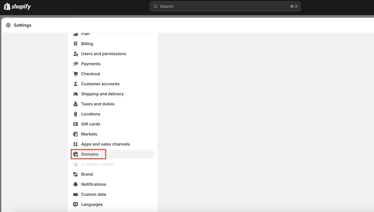374x212 pixels.
Task: Click the Custom data icon
Action: 76,195
